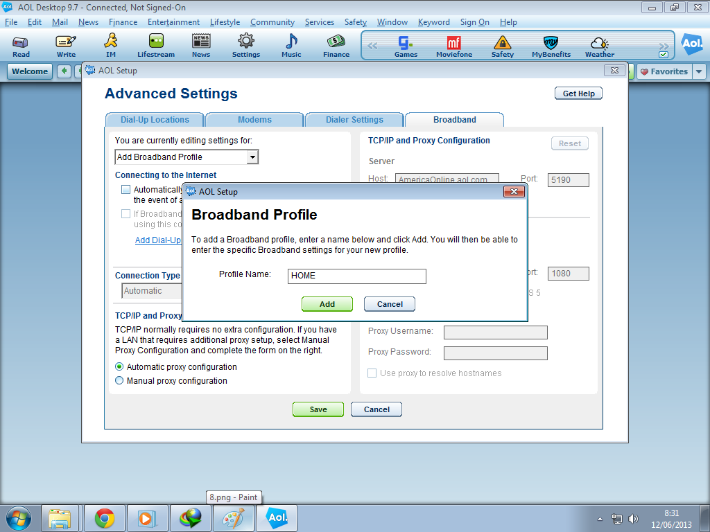Screen dimensions: 710x532
Task: Open the Keyword menu
Action: tap(434, 22)
